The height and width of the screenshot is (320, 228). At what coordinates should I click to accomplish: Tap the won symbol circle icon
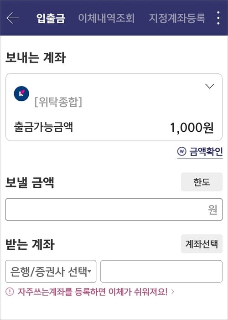click(x=181, y=151)
